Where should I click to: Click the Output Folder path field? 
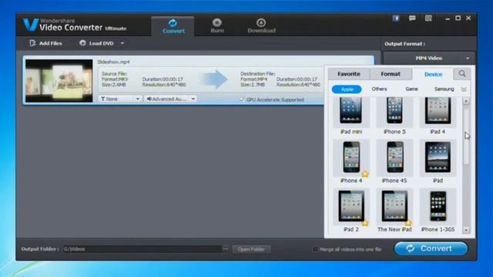tap(142, 249)
